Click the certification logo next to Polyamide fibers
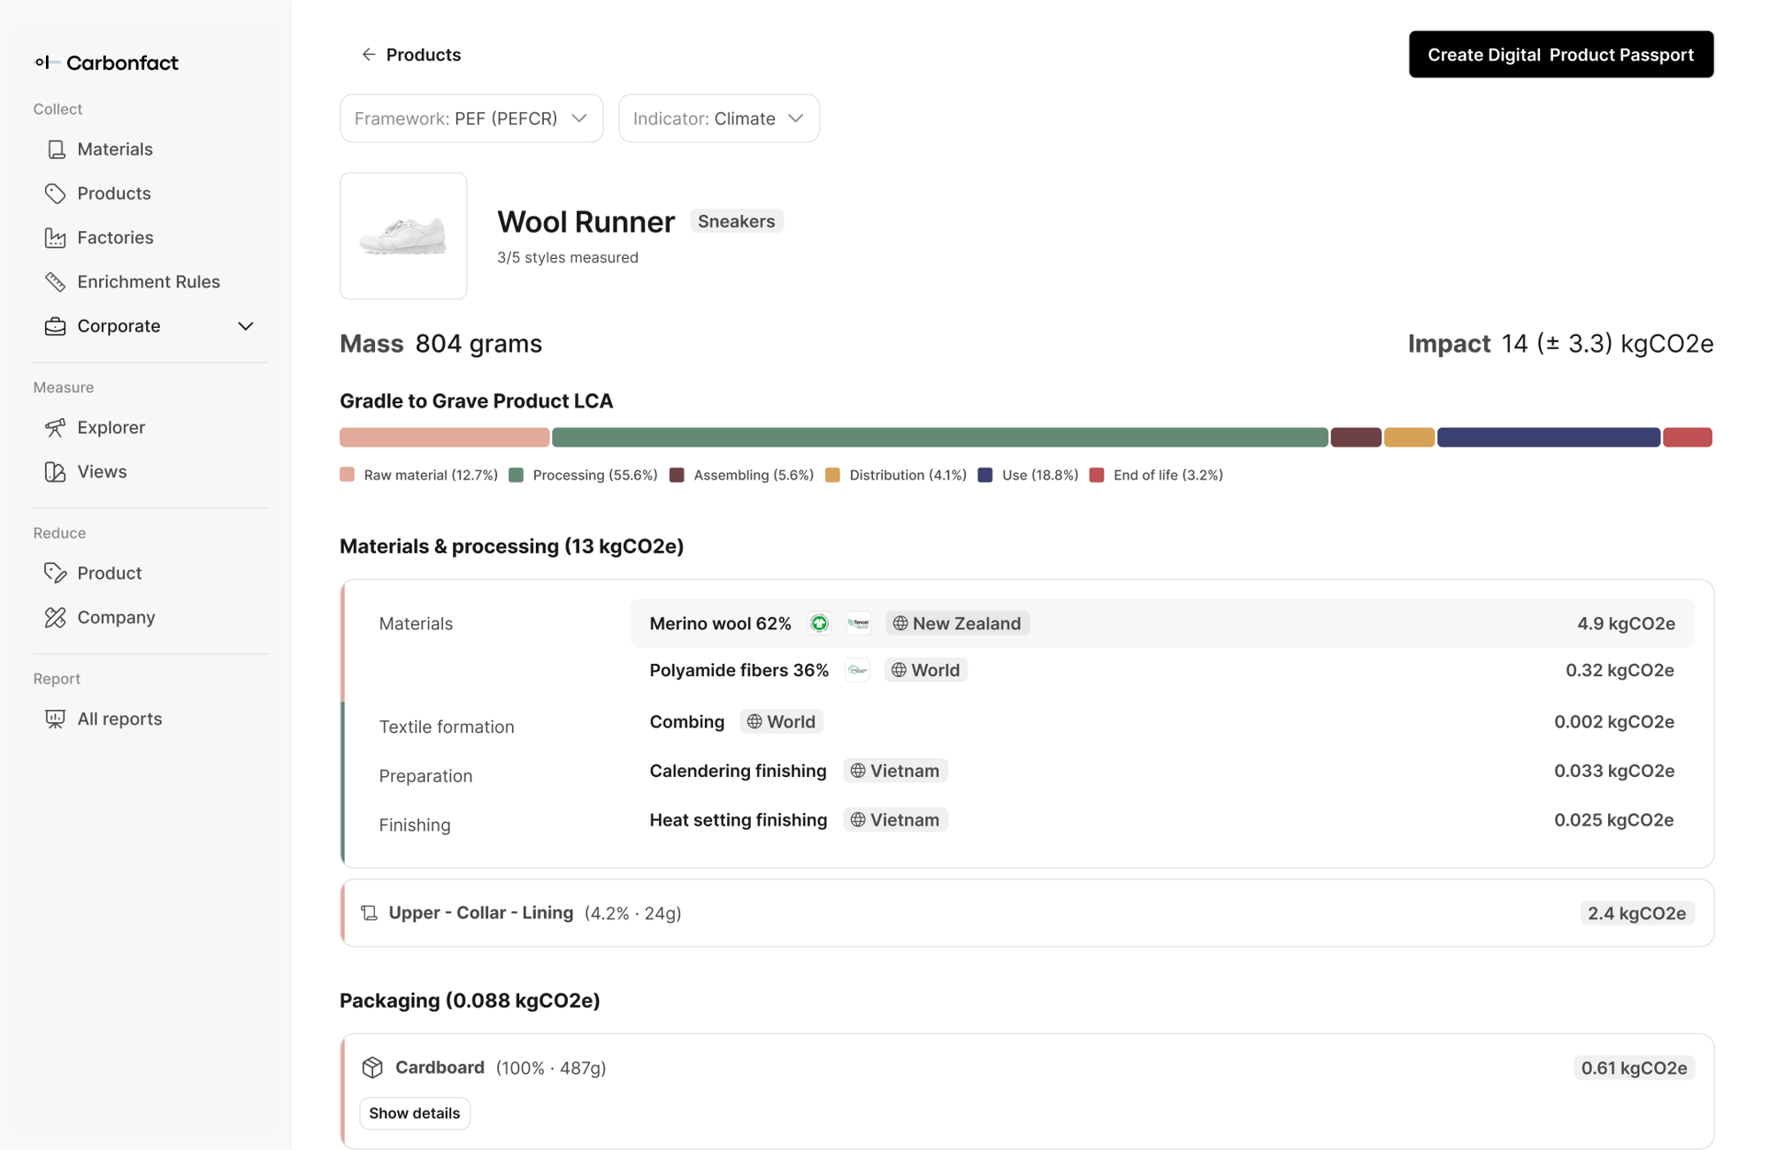This screenshot has width=1769, height=1150. [857, 670]
